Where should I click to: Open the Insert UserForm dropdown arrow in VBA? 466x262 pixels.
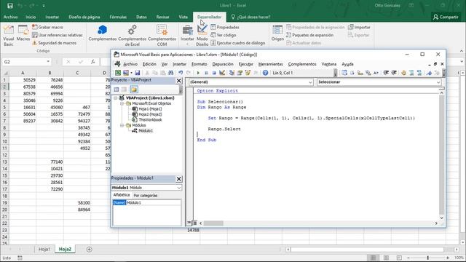(x=131, y=73)
